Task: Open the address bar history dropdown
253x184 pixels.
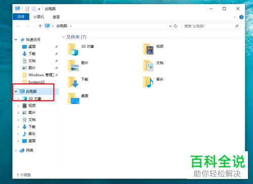Action: coord(171,26)
